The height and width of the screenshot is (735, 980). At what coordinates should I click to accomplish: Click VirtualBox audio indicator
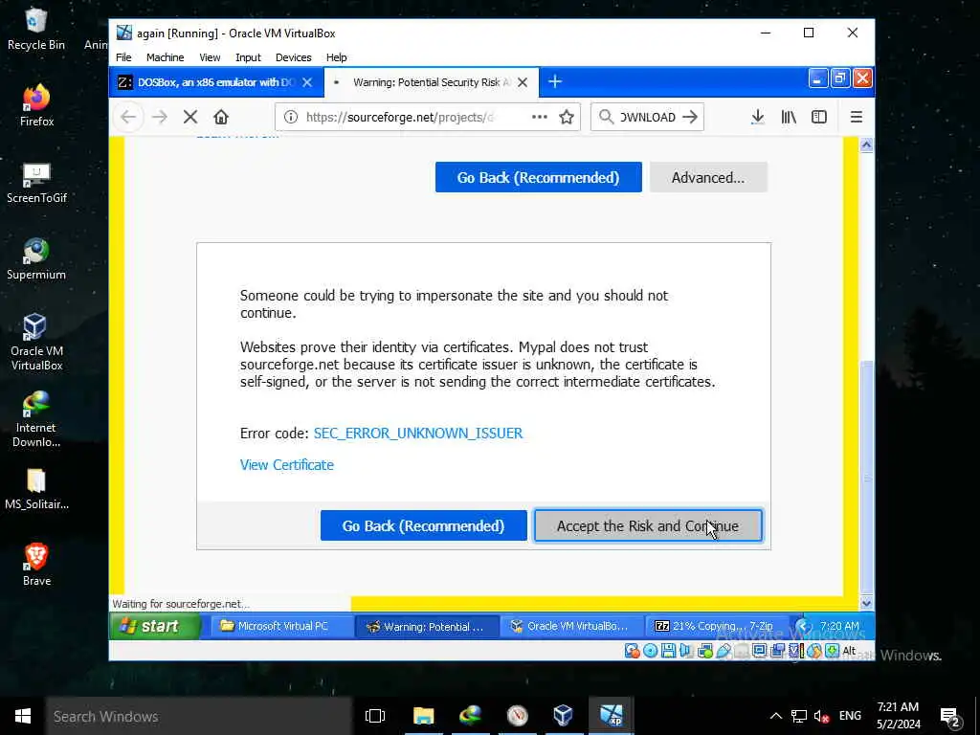[685, 651]
